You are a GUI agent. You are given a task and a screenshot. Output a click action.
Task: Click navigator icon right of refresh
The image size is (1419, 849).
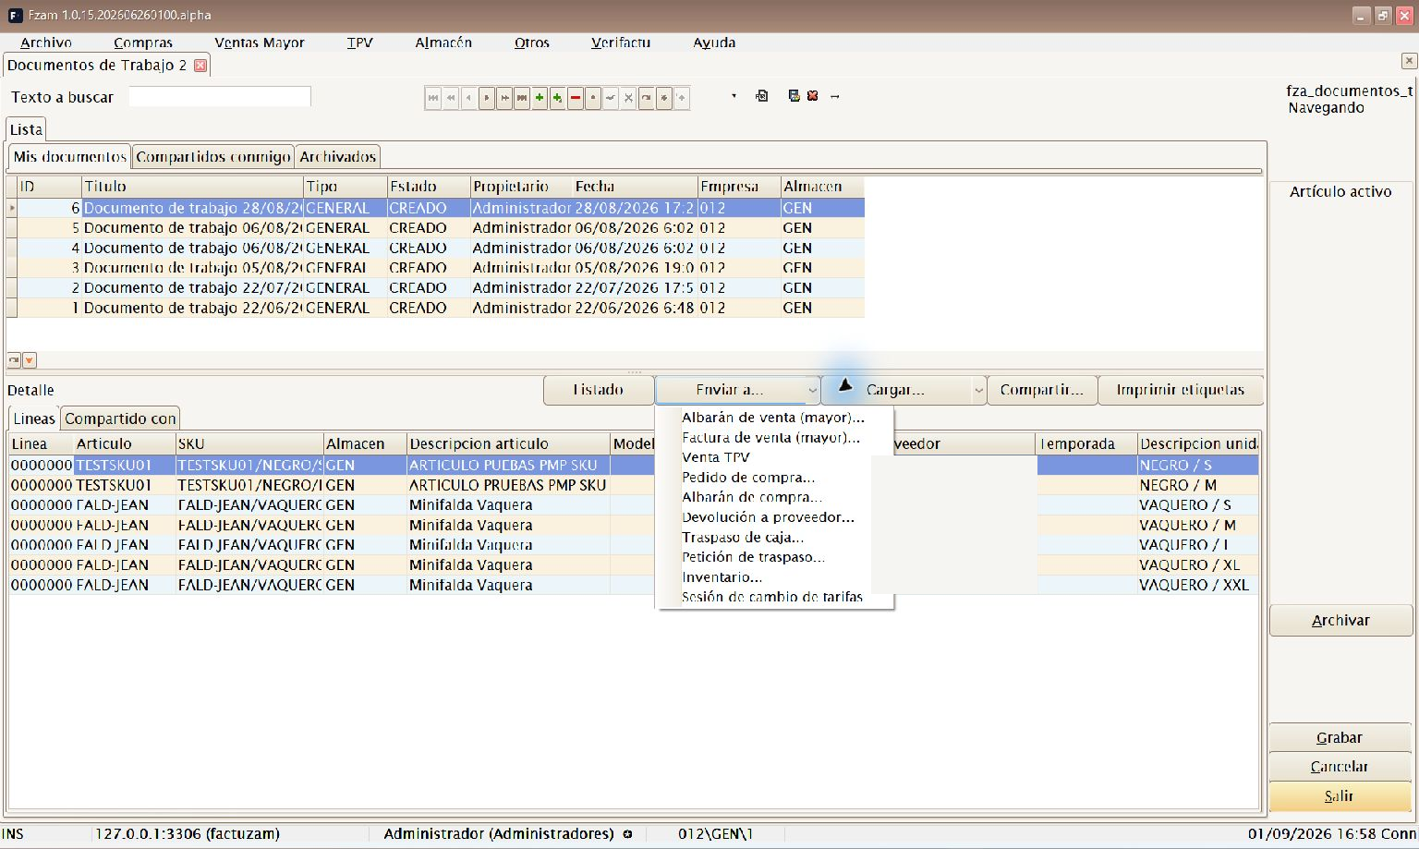click(x=663, y=97)
